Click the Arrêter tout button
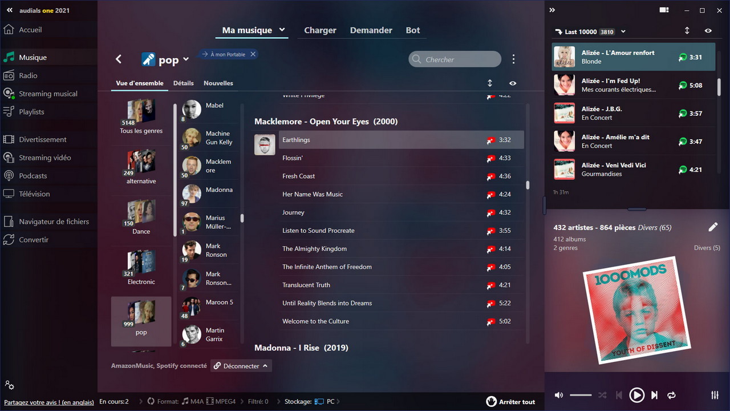Image resolution: width=730 pixels, height=411 pixels. click(510, 401)
